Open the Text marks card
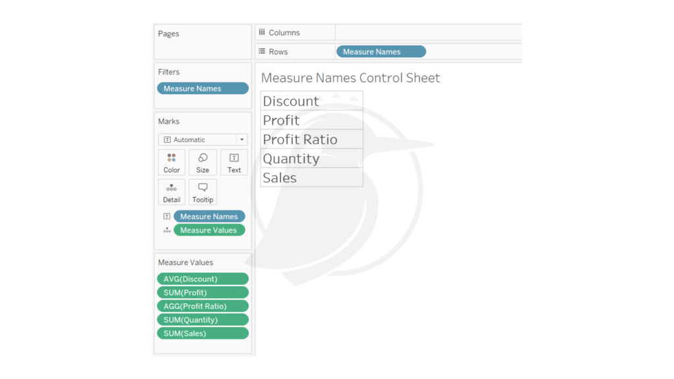 234,163
